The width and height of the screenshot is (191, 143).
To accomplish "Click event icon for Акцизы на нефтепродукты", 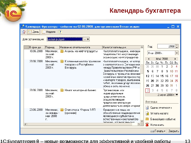I will coord(62,51).
